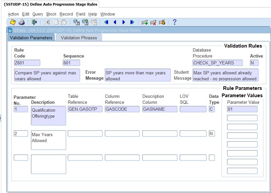
Task: Click the Enter Query icon
Action: (76, 22)
